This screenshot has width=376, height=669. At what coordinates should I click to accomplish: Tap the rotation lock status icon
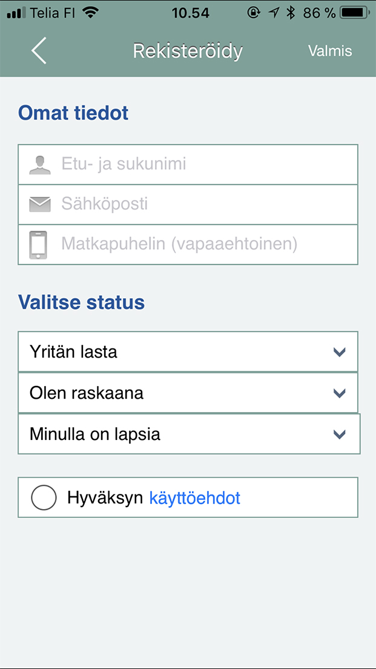(x=254, y=13)
